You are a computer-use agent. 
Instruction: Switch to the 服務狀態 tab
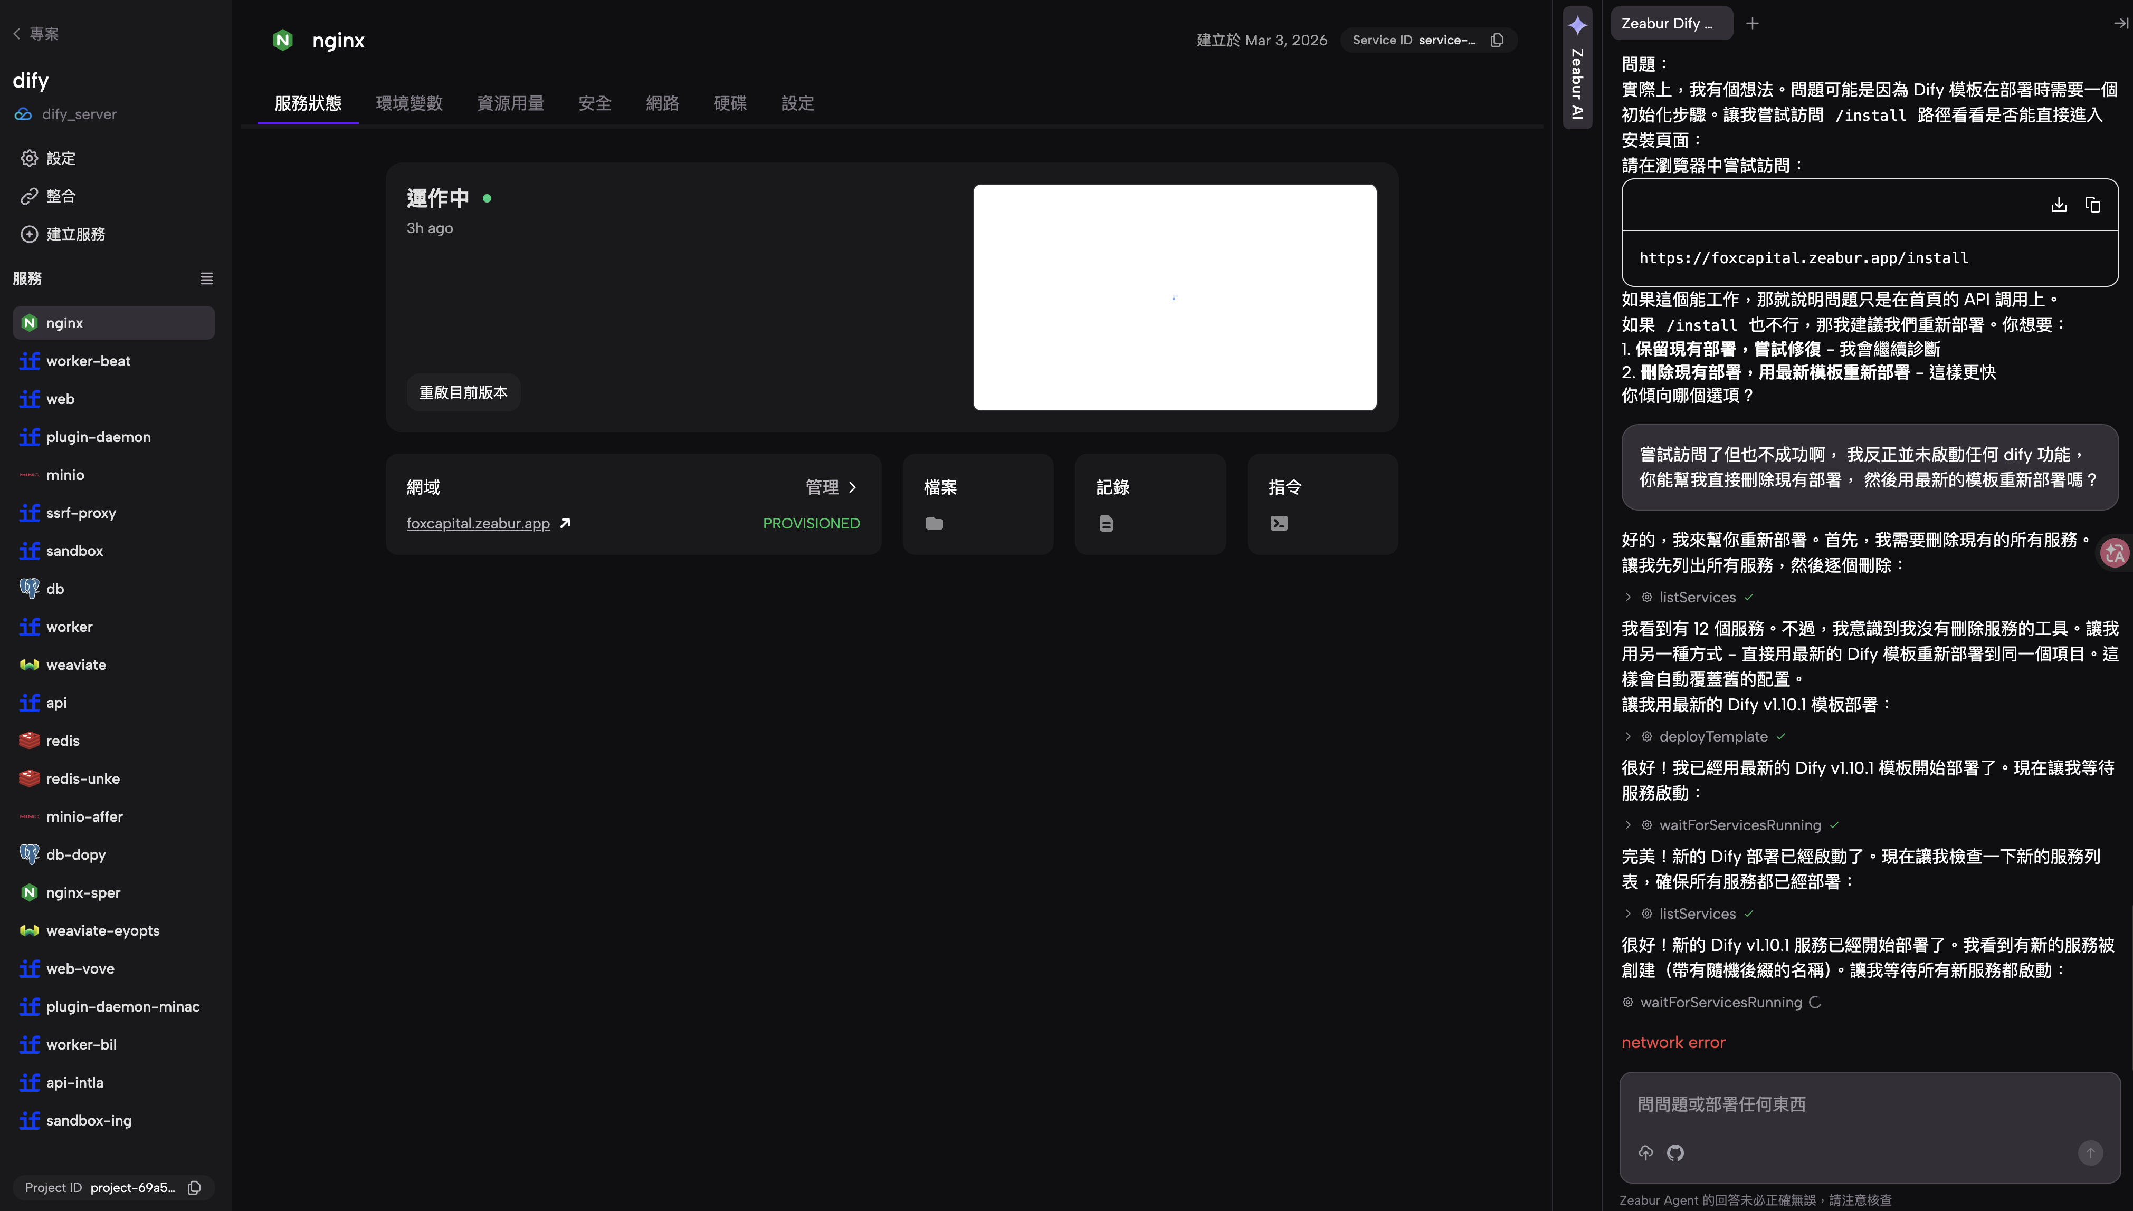click(x=308, y=103)
